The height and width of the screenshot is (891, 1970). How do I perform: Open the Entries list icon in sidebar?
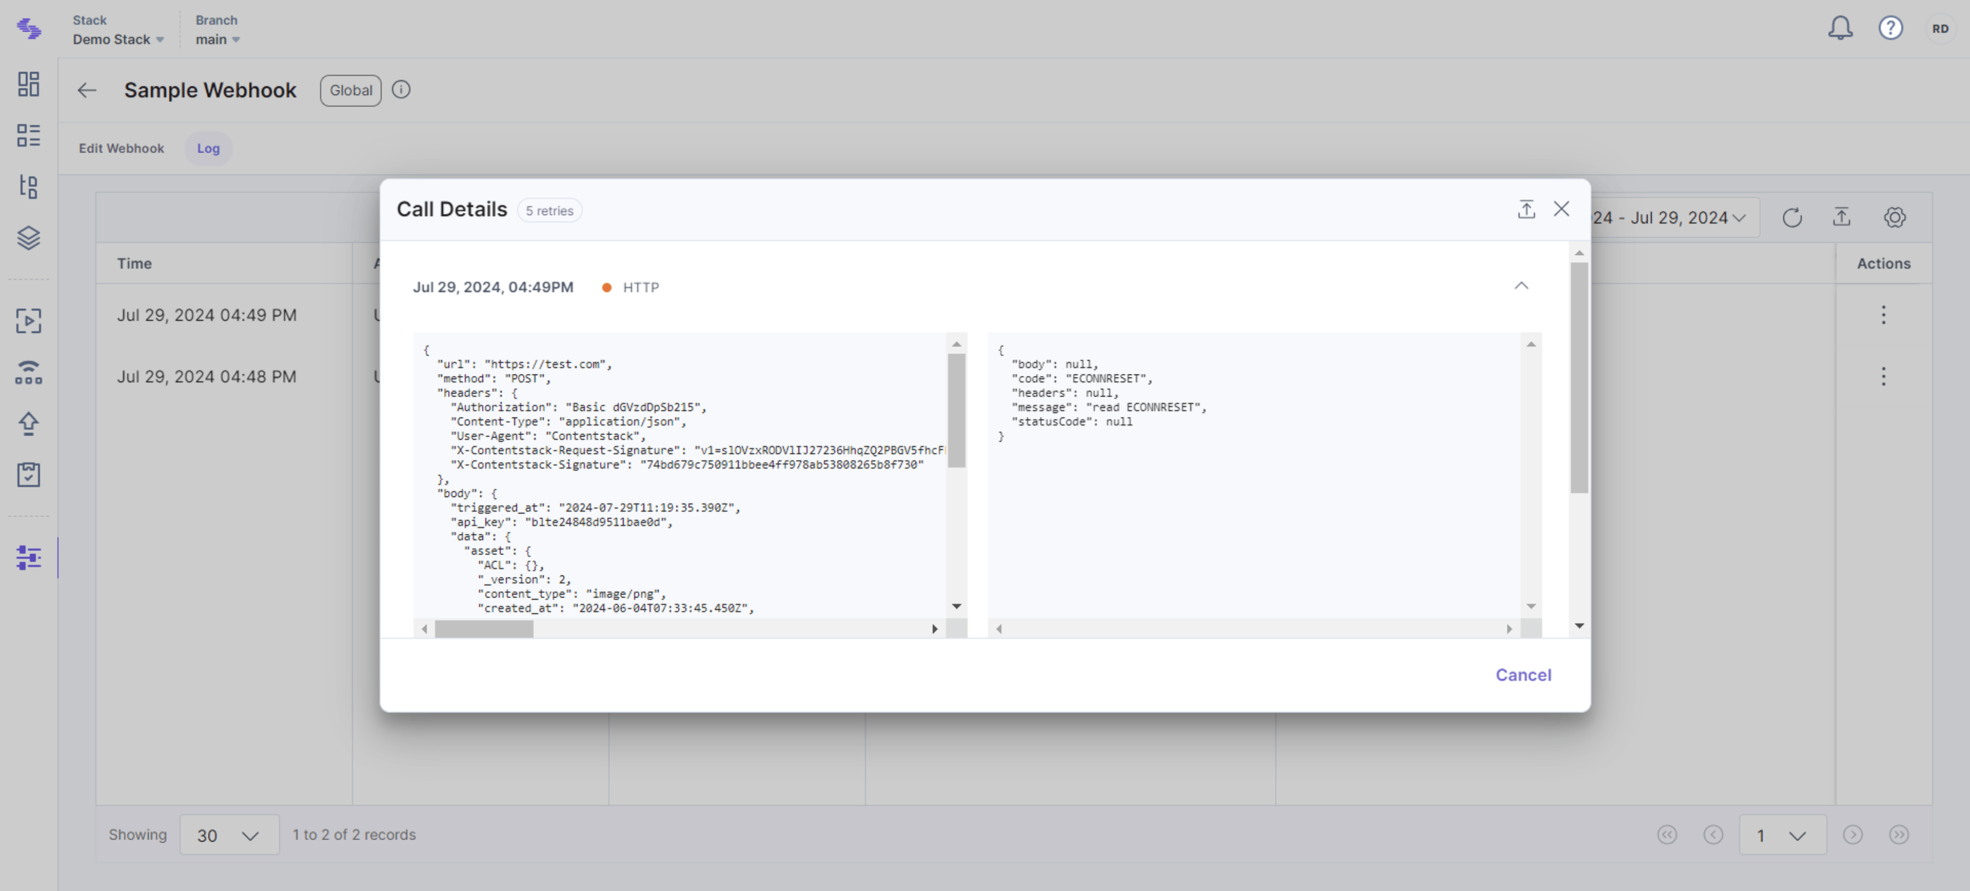point(28,135)
